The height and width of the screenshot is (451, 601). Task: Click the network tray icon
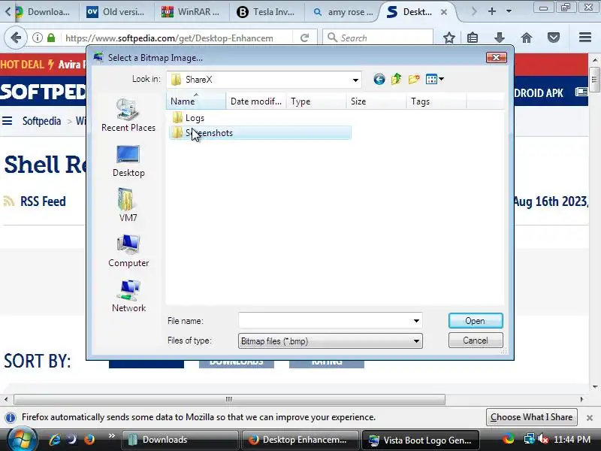click(530, 439)
